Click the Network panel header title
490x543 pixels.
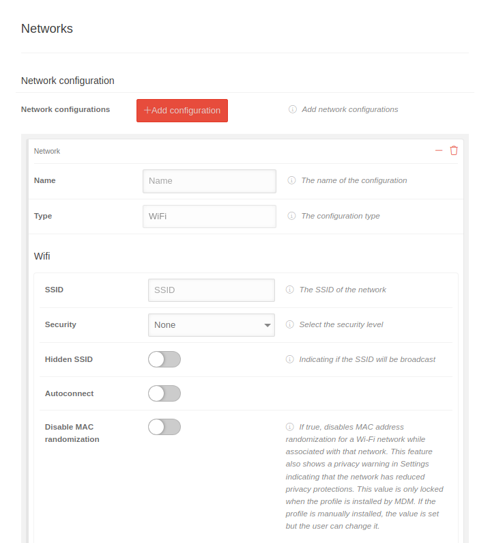coord(47,151)
